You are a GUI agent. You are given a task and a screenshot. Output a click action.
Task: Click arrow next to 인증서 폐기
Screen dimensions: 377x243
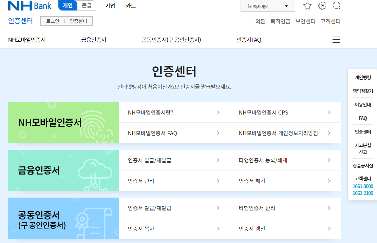pos(329,181)
